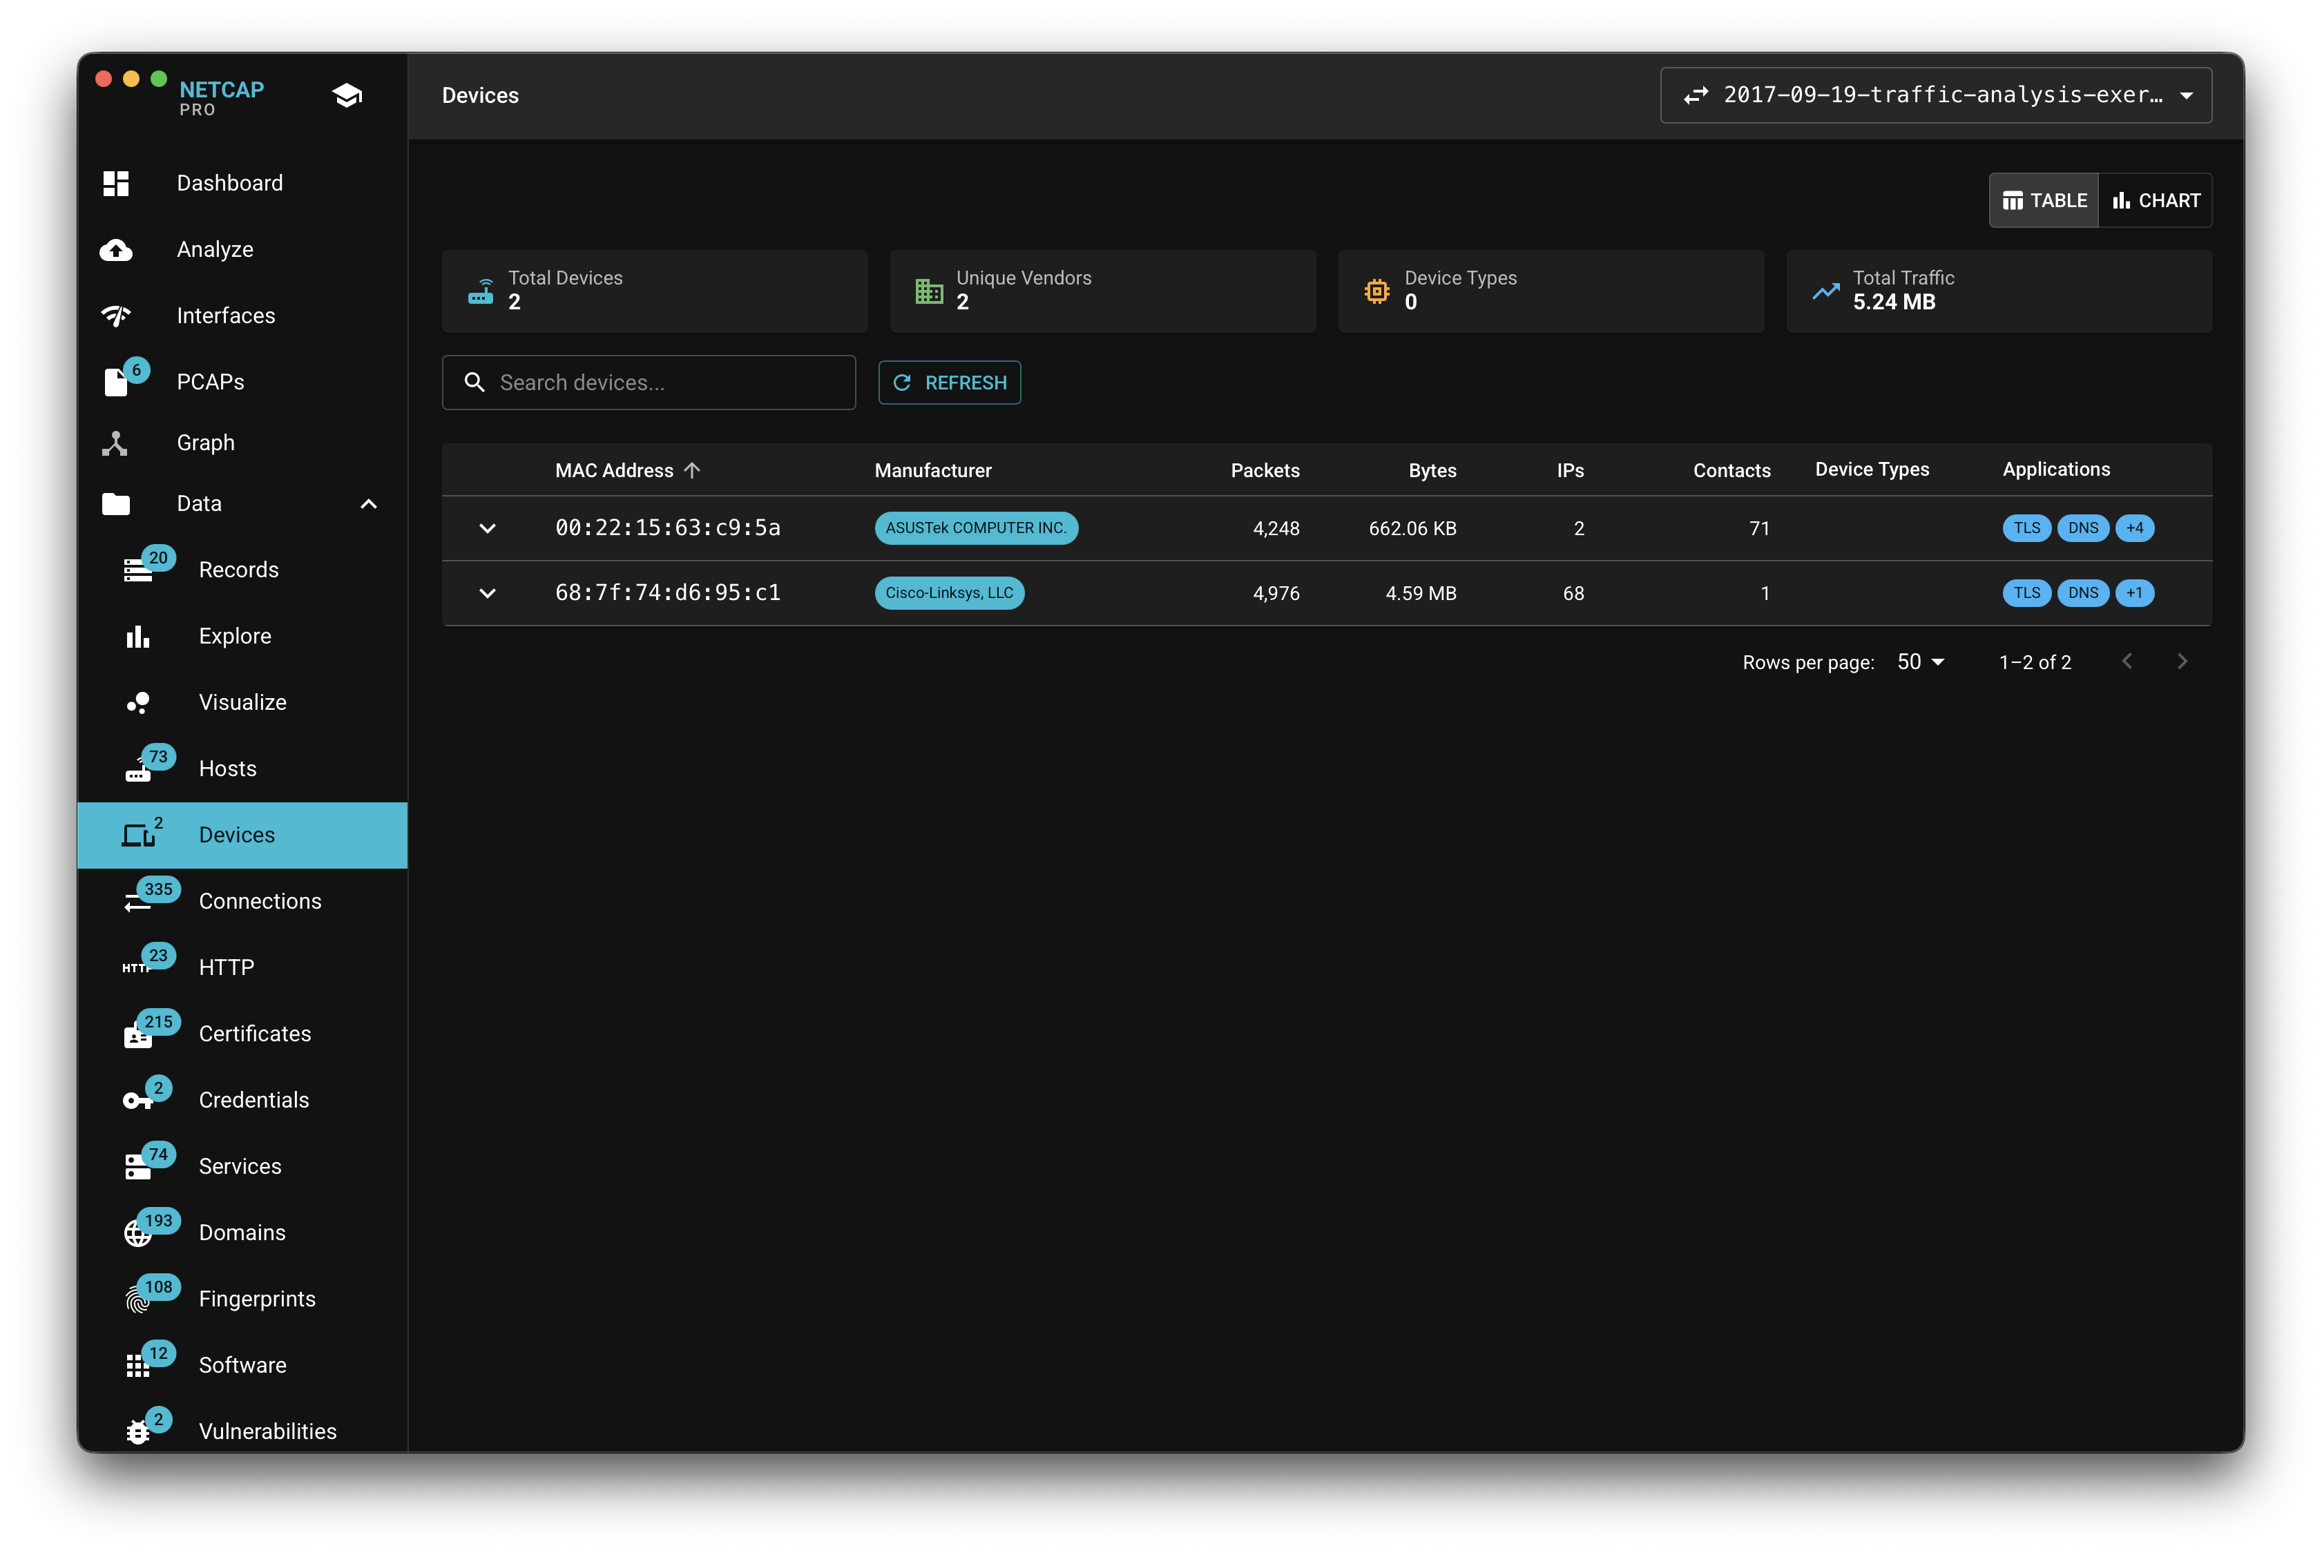Open the Dashboard grid icon
This screenshot has width=2322, height=1555.
point(116,184)
